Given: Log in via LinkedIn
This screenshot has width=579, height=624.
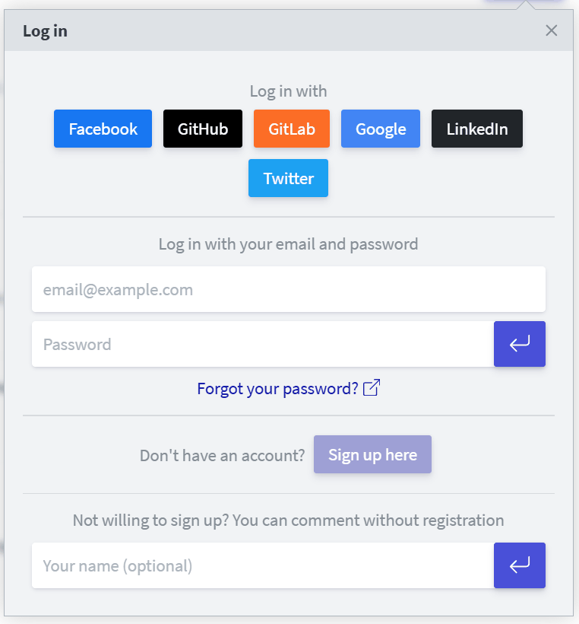Looking at the screenshot, I should click(x=477, y=129).
